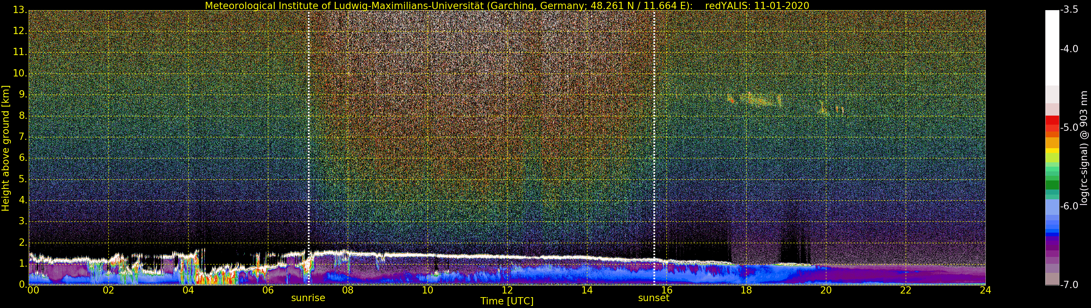Click the 'sunrise' label below the plot
1091x308 pixels.
tap(308, 298)
